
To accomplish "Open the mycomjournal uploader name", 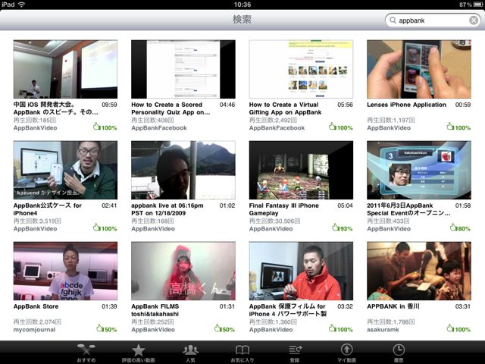I will [x=34, y=330].
